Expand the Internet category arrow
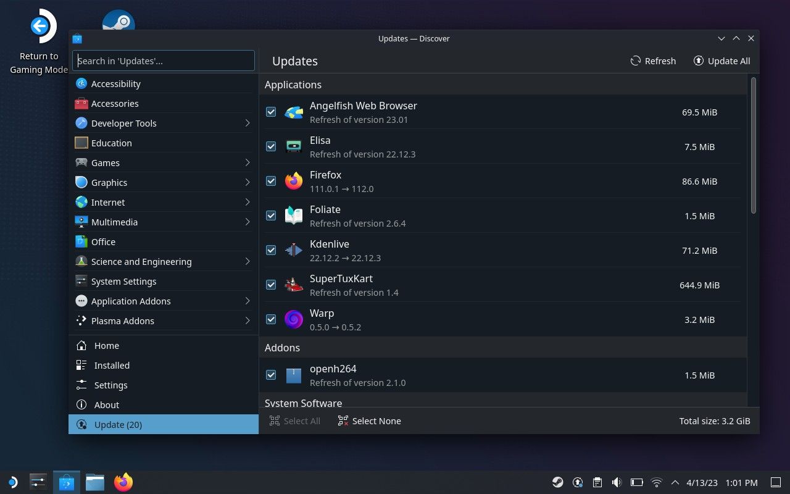Screen dimensions: 790x494 (x=247, y=203)
